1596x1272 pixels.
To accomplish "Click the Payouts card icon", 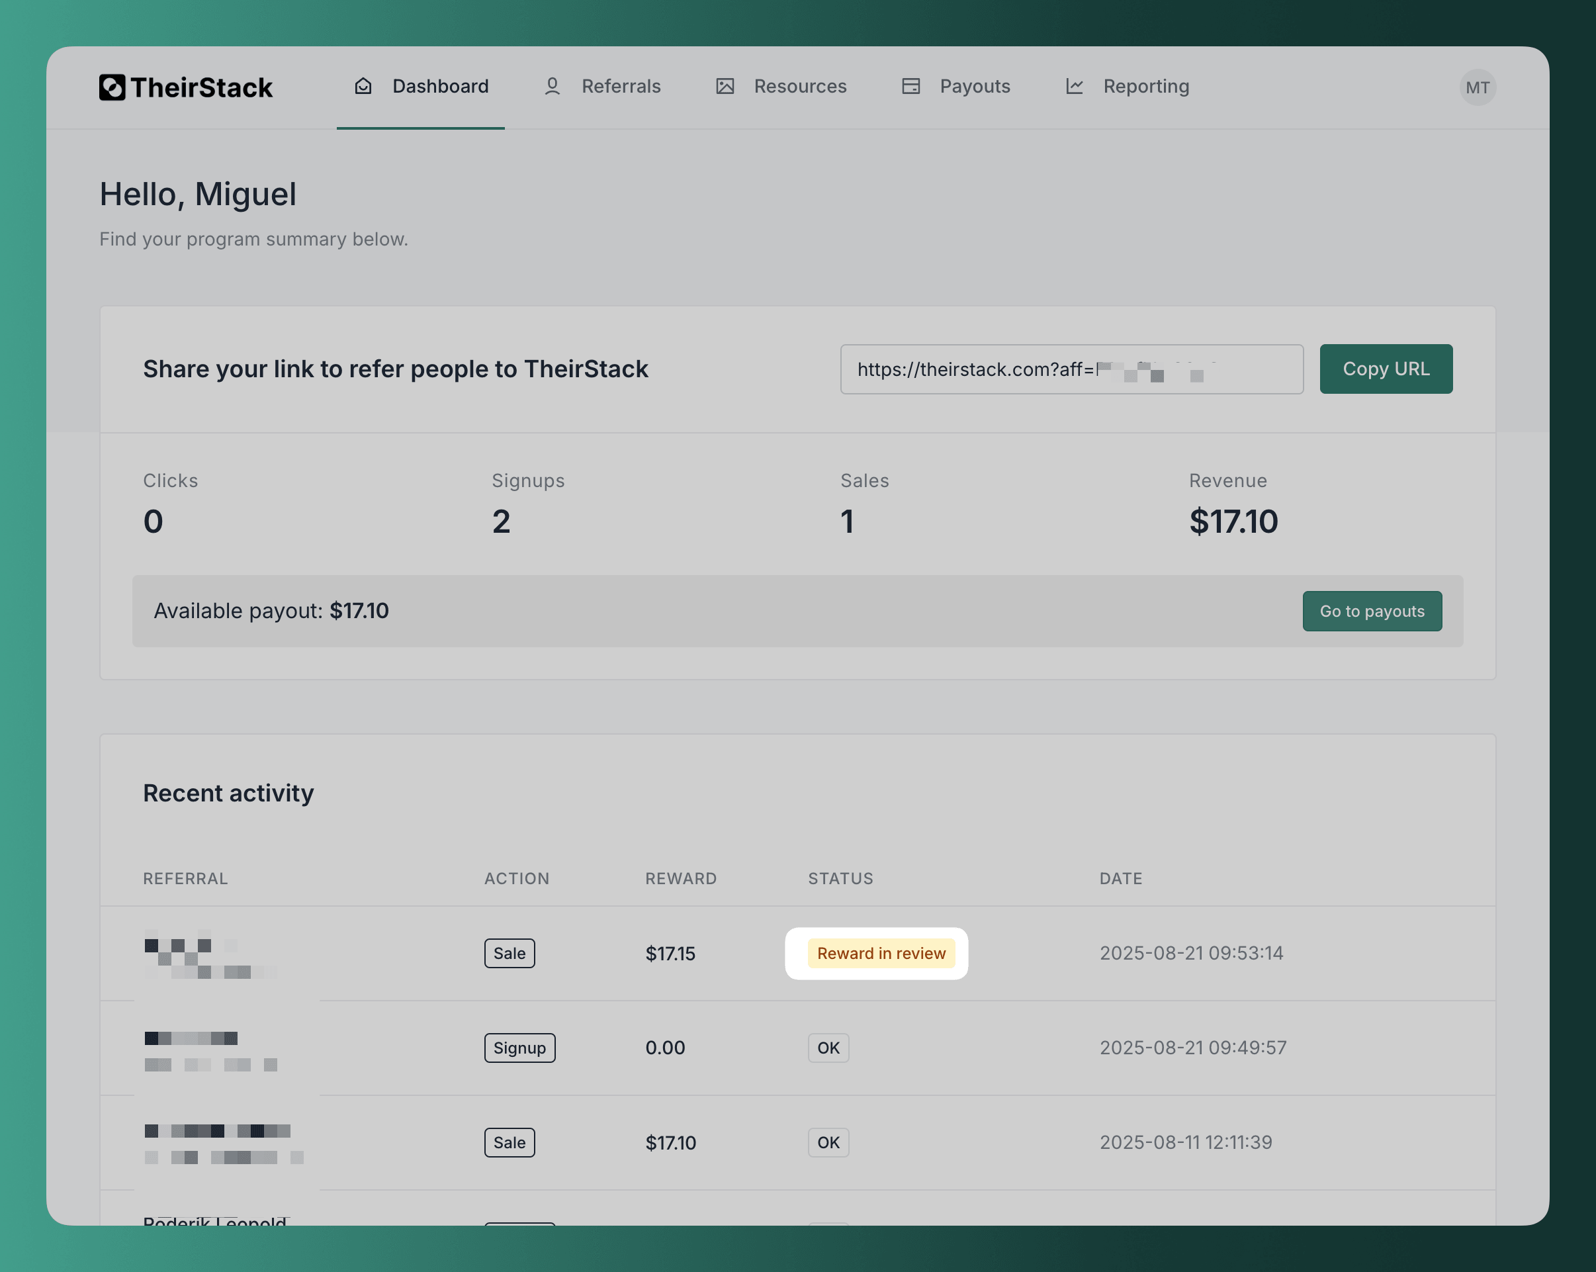I will click(x=910, y=87).
